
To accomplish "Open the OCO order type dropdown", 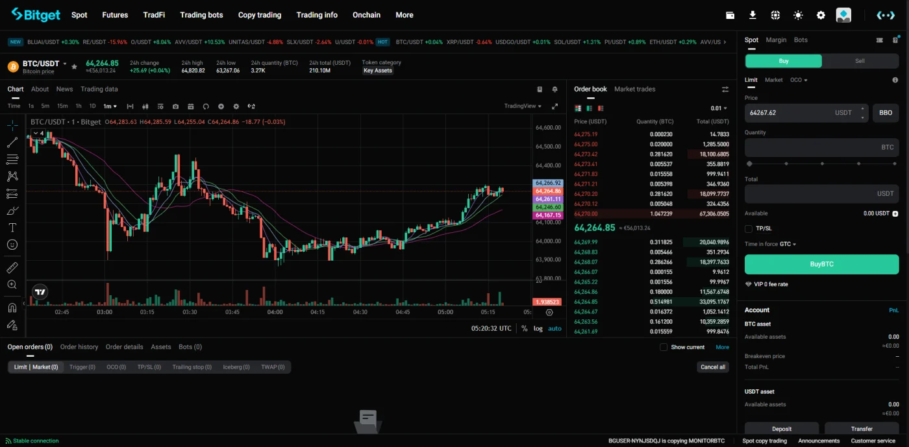I will [799, 80].
